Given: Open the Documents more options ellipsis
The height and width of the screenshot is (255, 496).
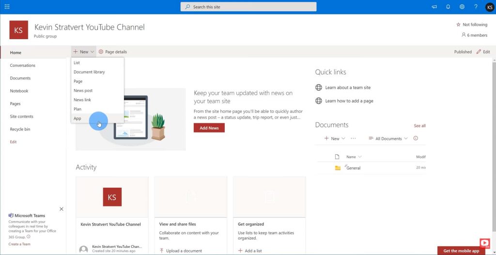Looking at the screenshot, I should [353, 138].
